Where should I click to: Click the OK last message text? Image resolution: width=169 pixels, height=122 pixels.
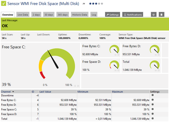(5, 26)
